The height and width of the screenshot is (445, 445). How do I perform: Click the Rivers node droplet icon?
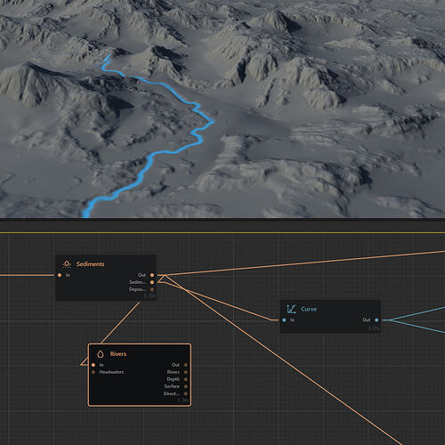[101, 354]
